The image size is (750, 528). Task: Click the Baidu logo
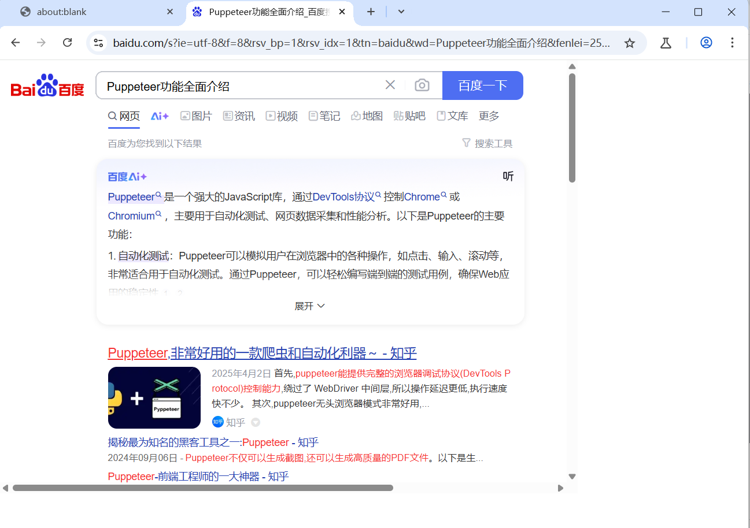47,85
